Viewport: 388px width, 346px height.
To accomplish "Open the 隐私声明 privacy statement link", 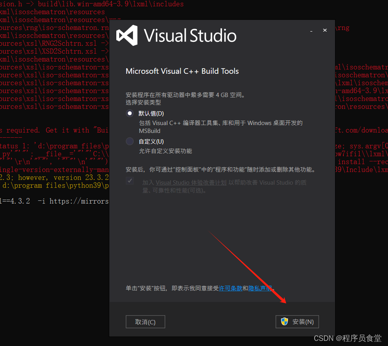I will (260, 288).
